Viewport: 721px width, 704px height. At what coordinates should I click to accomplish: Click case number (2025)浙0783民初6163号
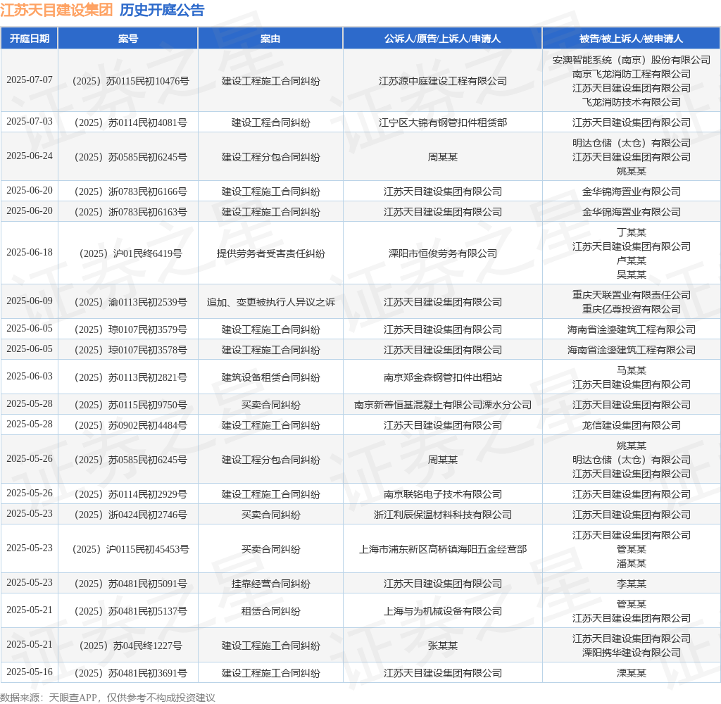pos(130,212)
